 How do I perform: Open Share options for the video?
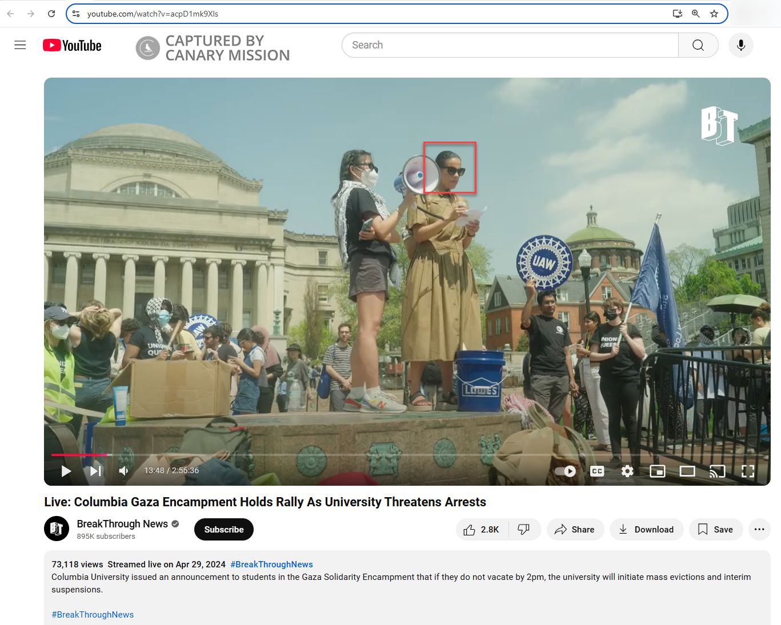click(x=575, y=529)
